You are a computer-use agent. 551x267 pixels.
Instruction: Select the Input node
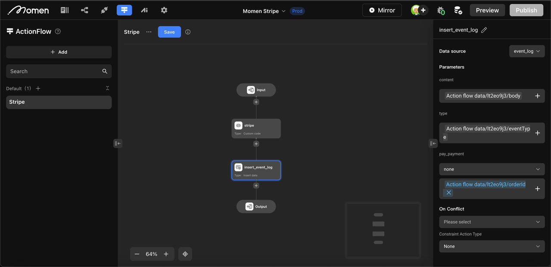[x=256, y=90]
